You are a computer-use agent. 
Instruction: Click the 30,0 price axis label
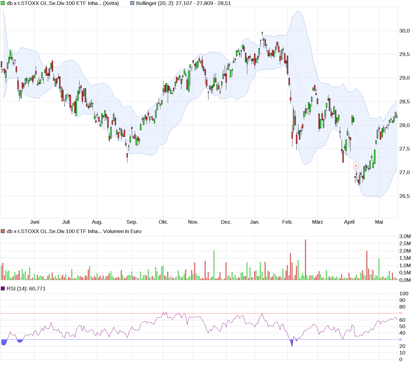pos(404,31)
